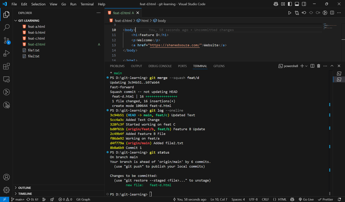
Task: Toggle the GitLens file annotations icon
Action: pos(325,13)
